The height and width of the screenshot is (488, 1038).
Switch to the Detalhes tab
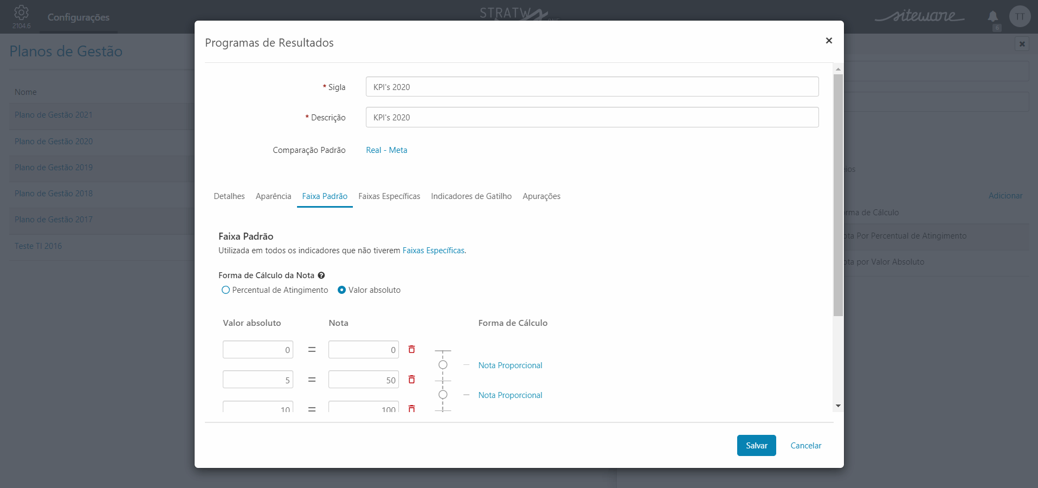point(229,196)
